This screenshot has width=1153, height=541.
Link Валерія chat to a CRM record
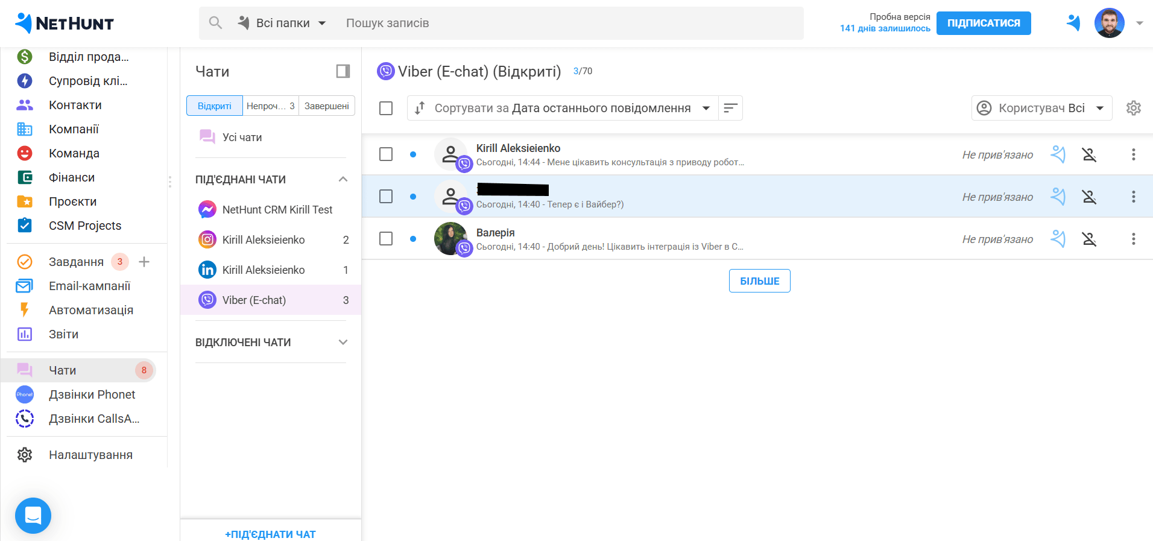1058,239
